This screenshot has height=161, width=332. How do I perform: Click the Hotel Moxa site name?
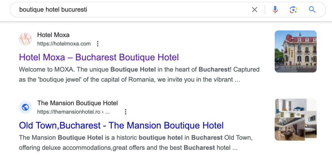point(53,35)
